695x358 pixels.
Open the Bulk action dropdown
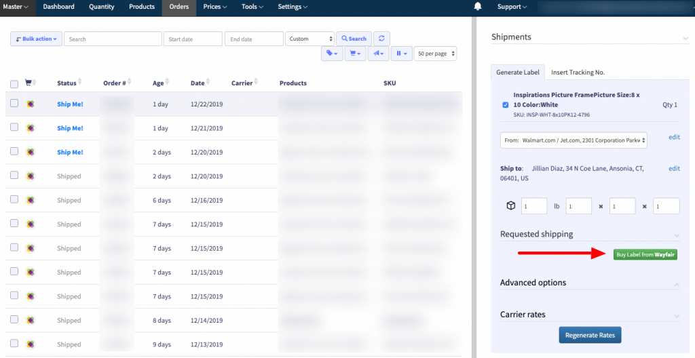click(37, 39)
